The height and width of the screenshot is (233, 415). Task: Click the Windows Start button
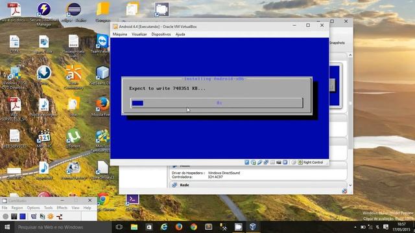pyautogui.click(x=7, y=227)
